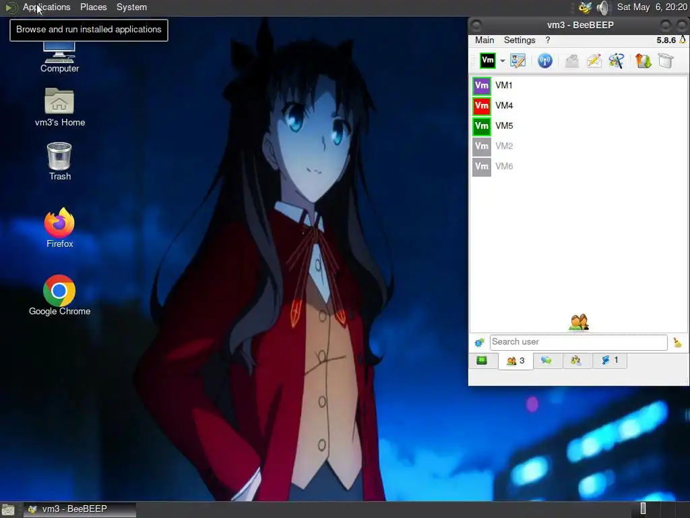The width and height of the screenshot is (690, 518).
Task: Launch Firefox from the desktop
Action: pyautogui.click(x=59, y=228)
